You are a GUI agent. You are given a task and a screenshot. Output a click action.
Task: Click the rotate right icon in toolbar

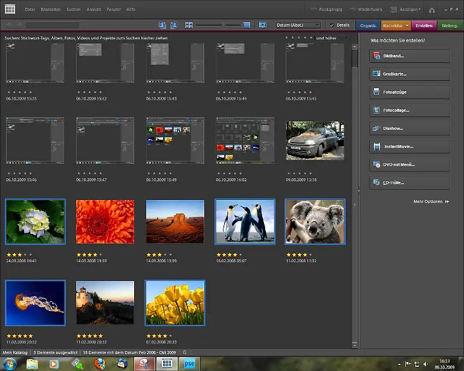(x=174, y=25)
